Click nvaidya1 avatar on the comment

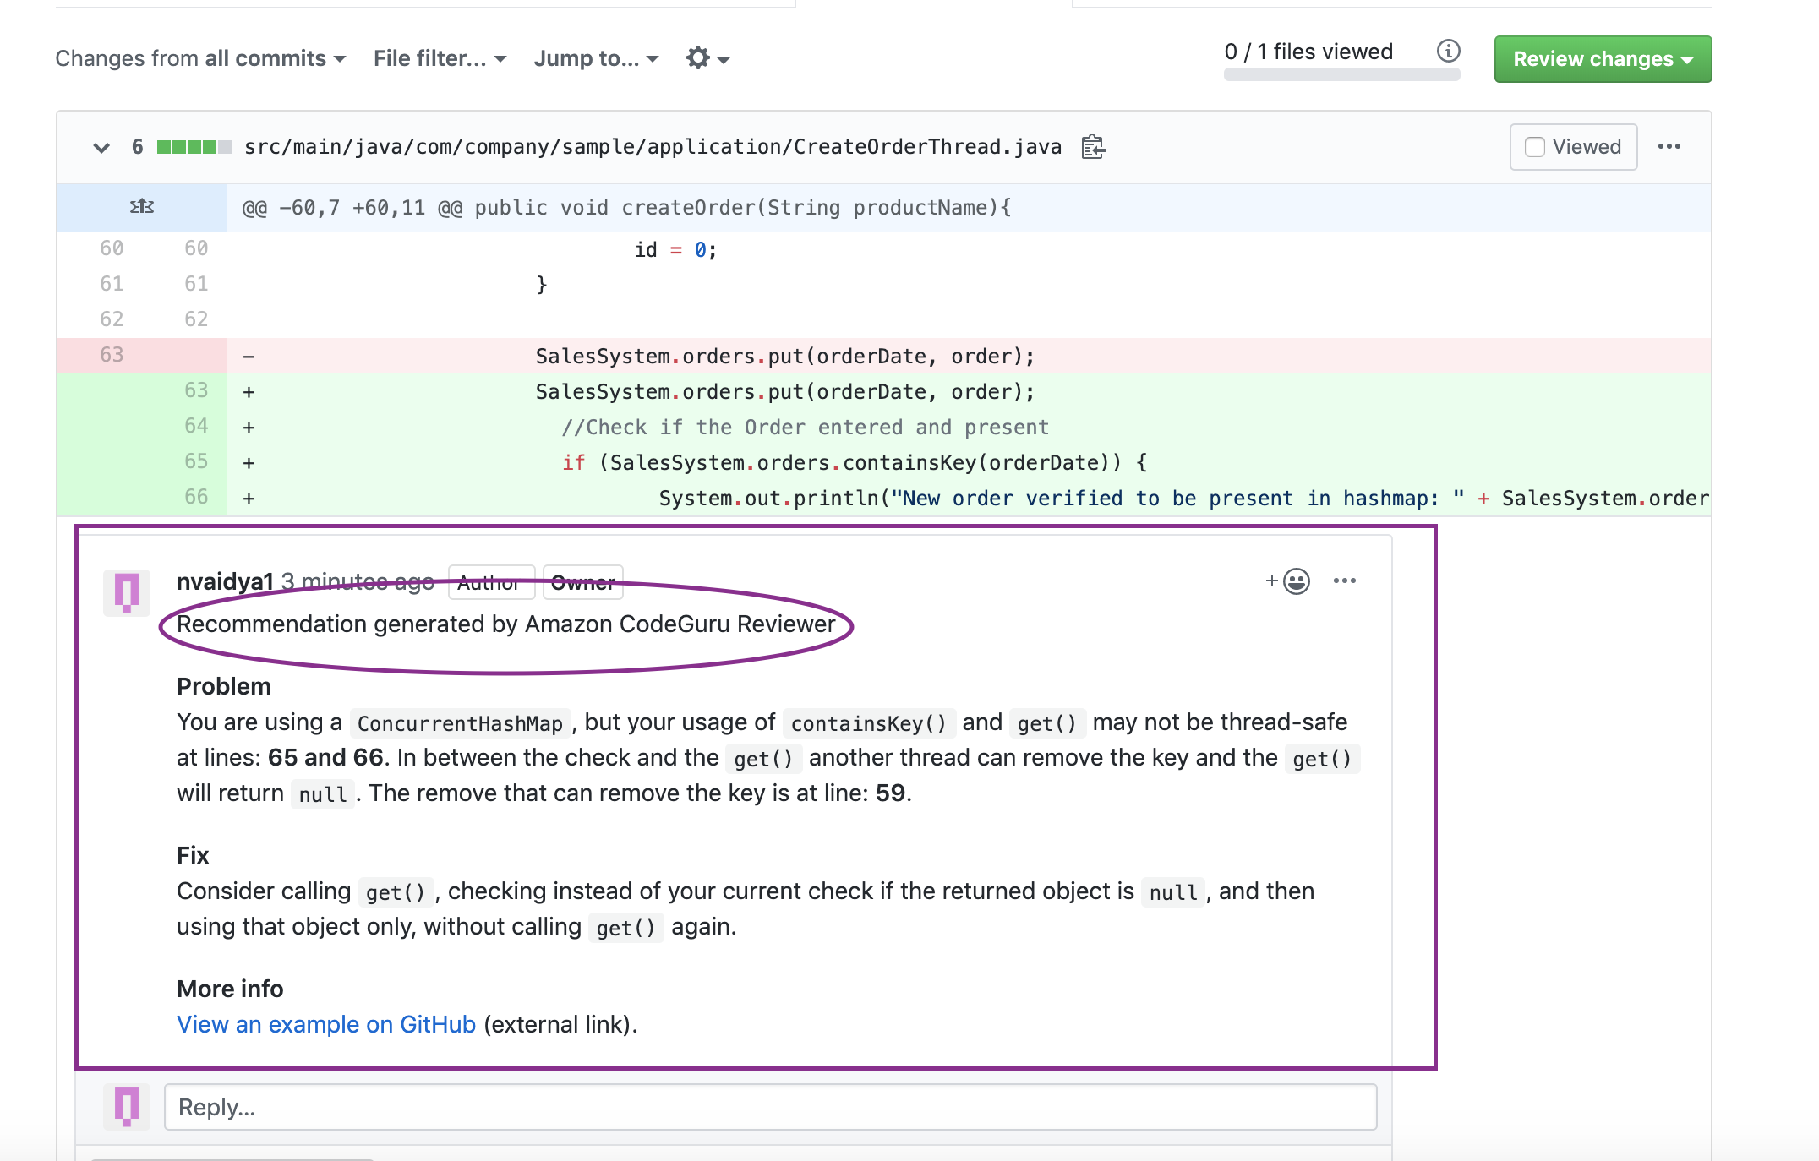[127, 592]
